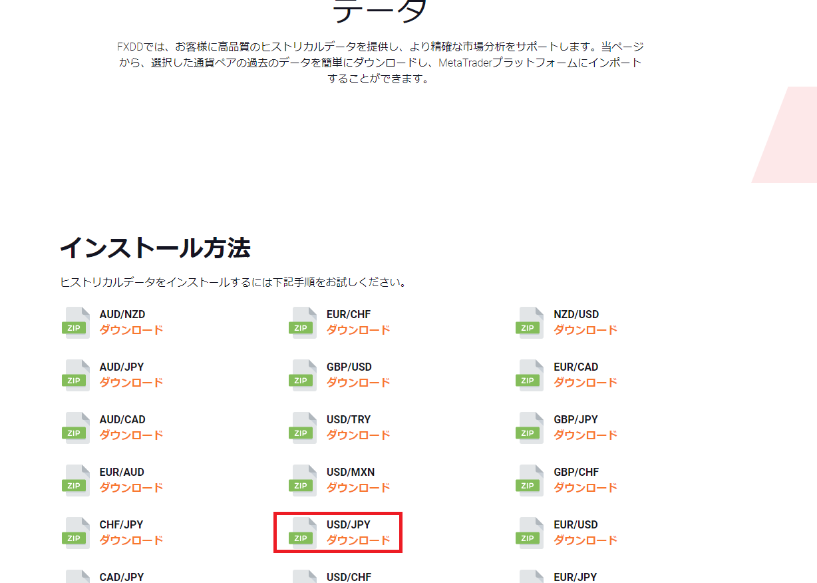Open the EUR/JPY ダウンロード link
The width and height of the screenshot is (817, 583).
coord(585,580)
